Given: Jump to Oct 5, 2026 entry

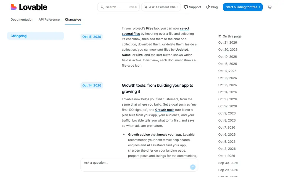Looking at the screenshot, I should coord(227,142).
